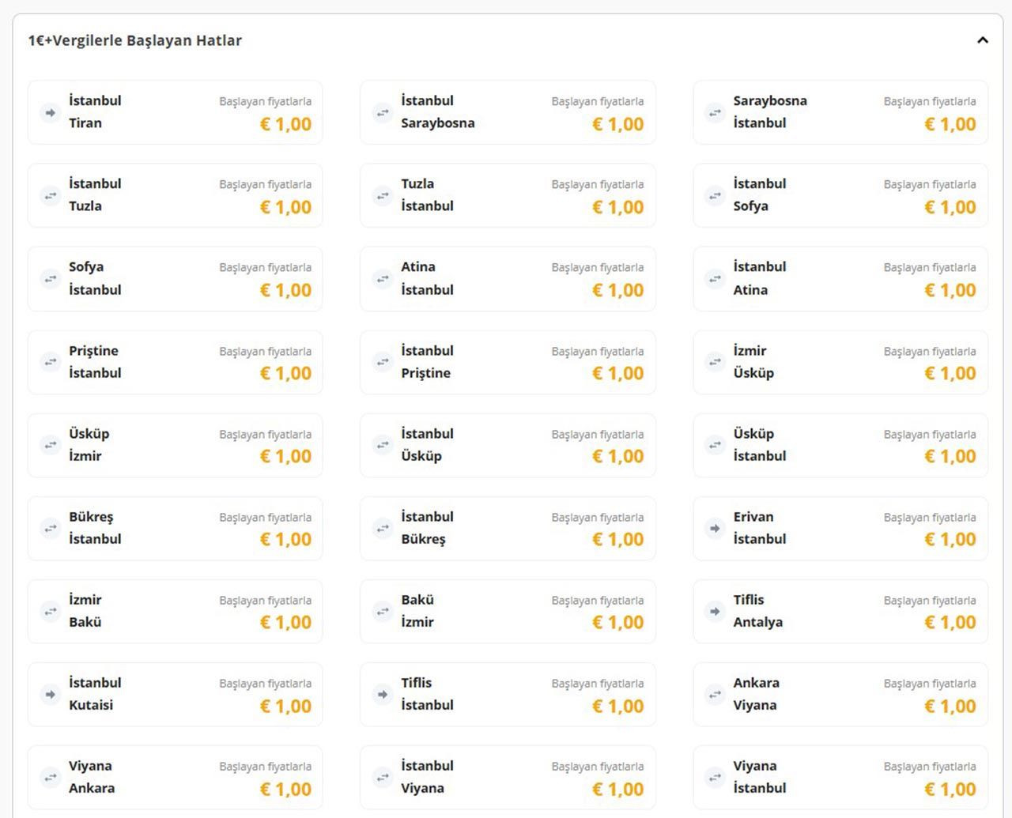
Task: Click 'Bükreş' origin in Bükreş–İstanbul card
Action: click(x=91, y=517)
